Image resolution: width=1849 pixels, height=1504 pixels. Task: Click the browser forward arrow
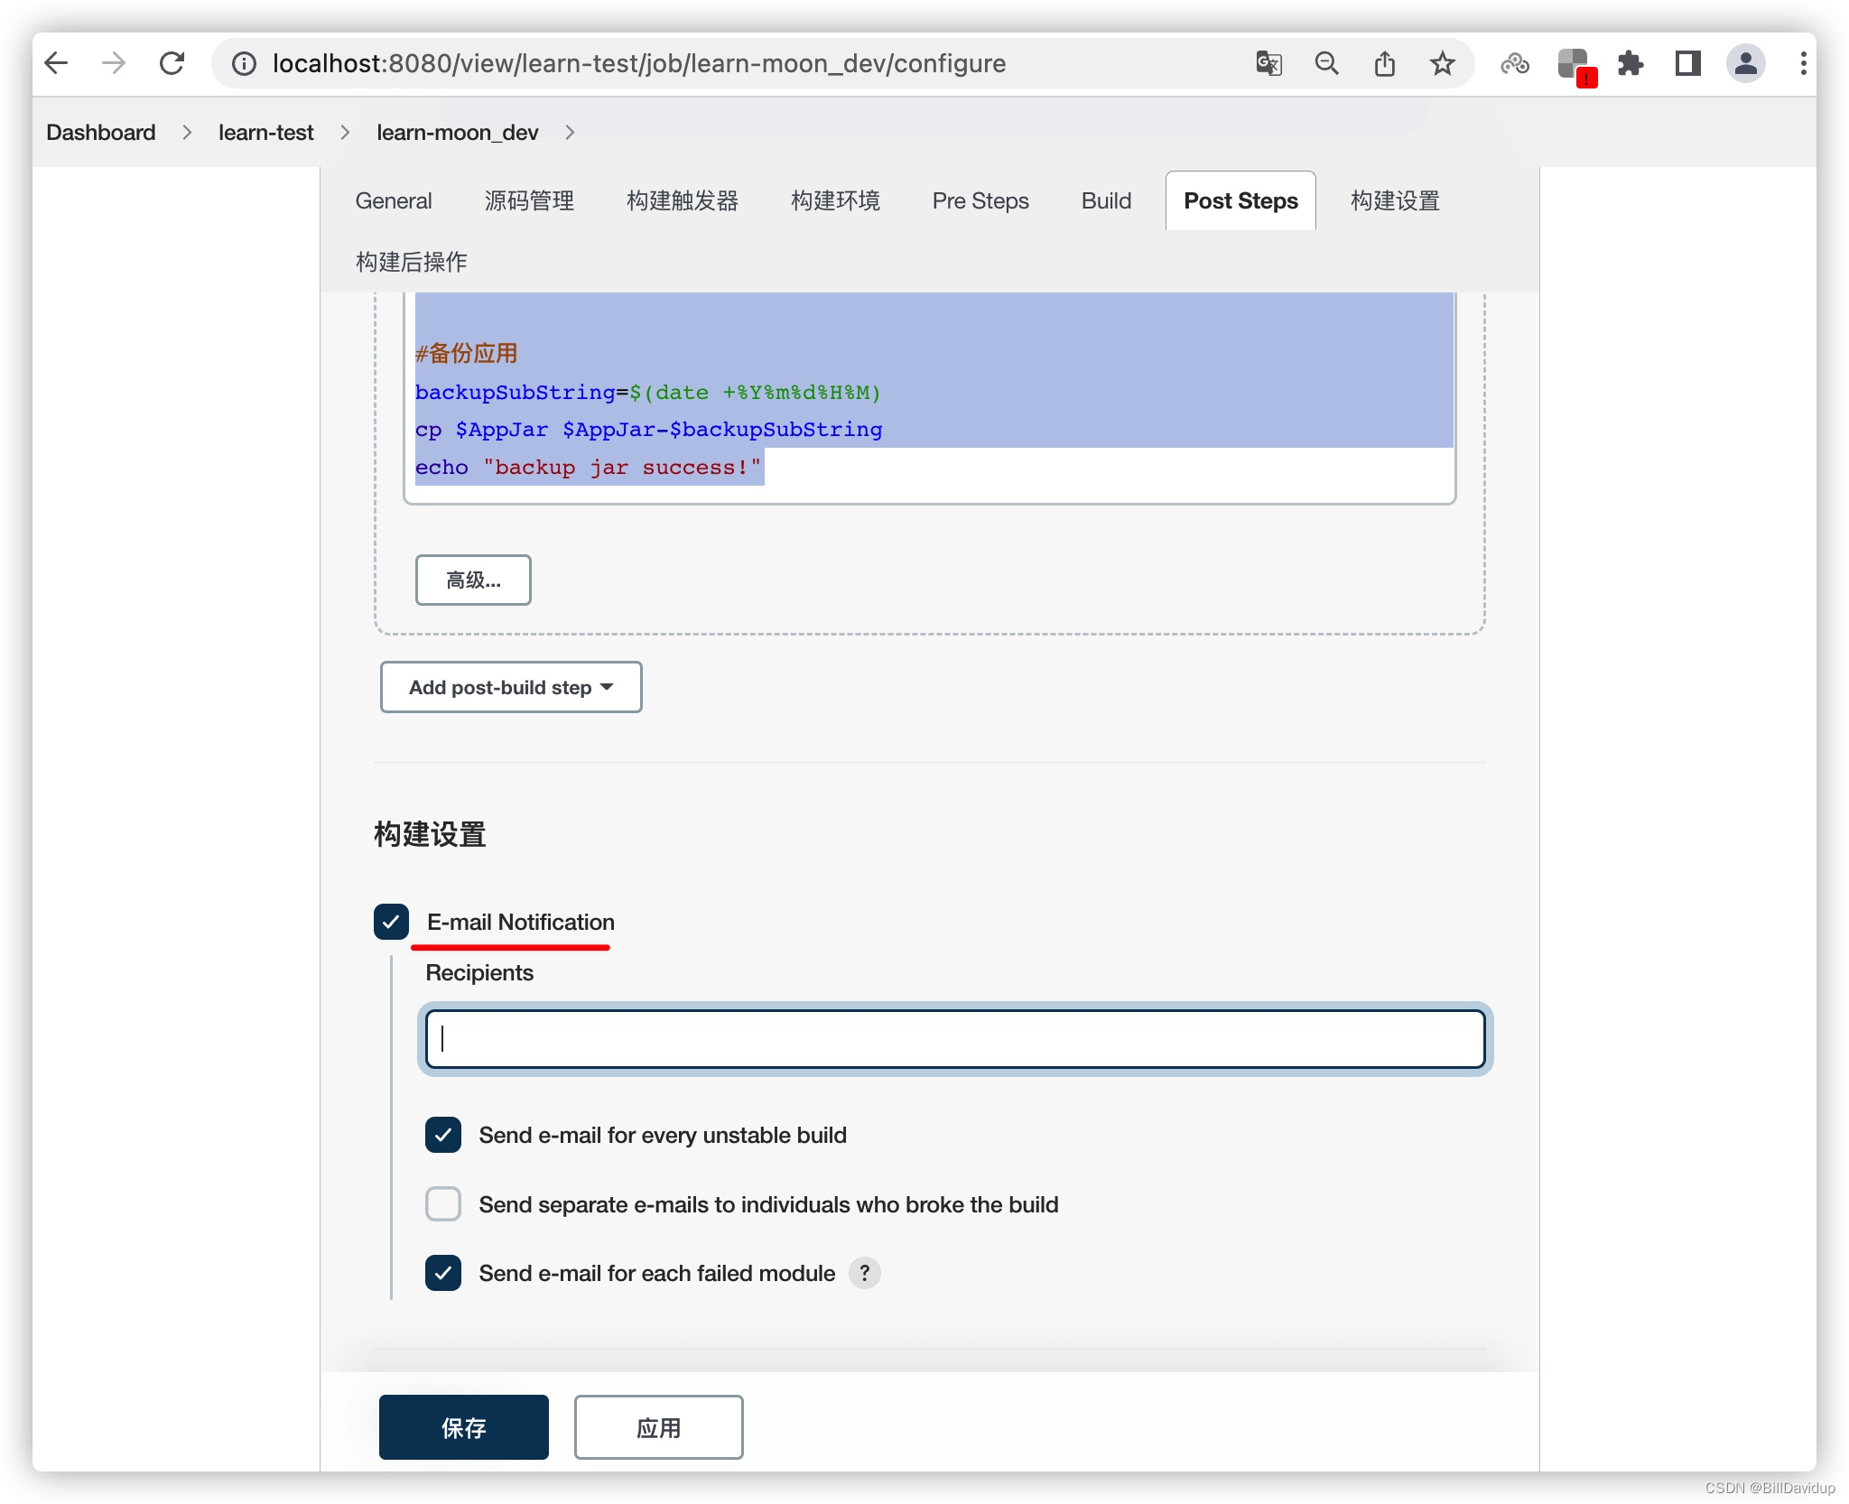(x=114, y=63)
